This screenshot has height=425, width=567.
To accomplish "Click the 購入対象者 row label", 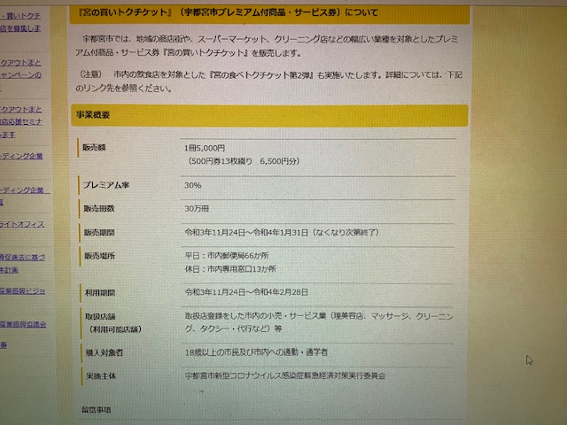I will [x=105, y=352].
